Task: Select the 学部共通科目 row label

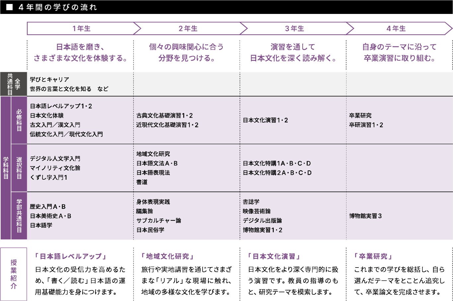Action: point(19,216)
